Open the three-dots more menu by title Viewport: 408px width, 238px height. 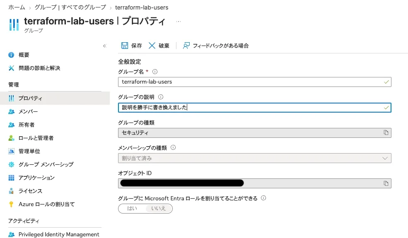tap(179, 22)
